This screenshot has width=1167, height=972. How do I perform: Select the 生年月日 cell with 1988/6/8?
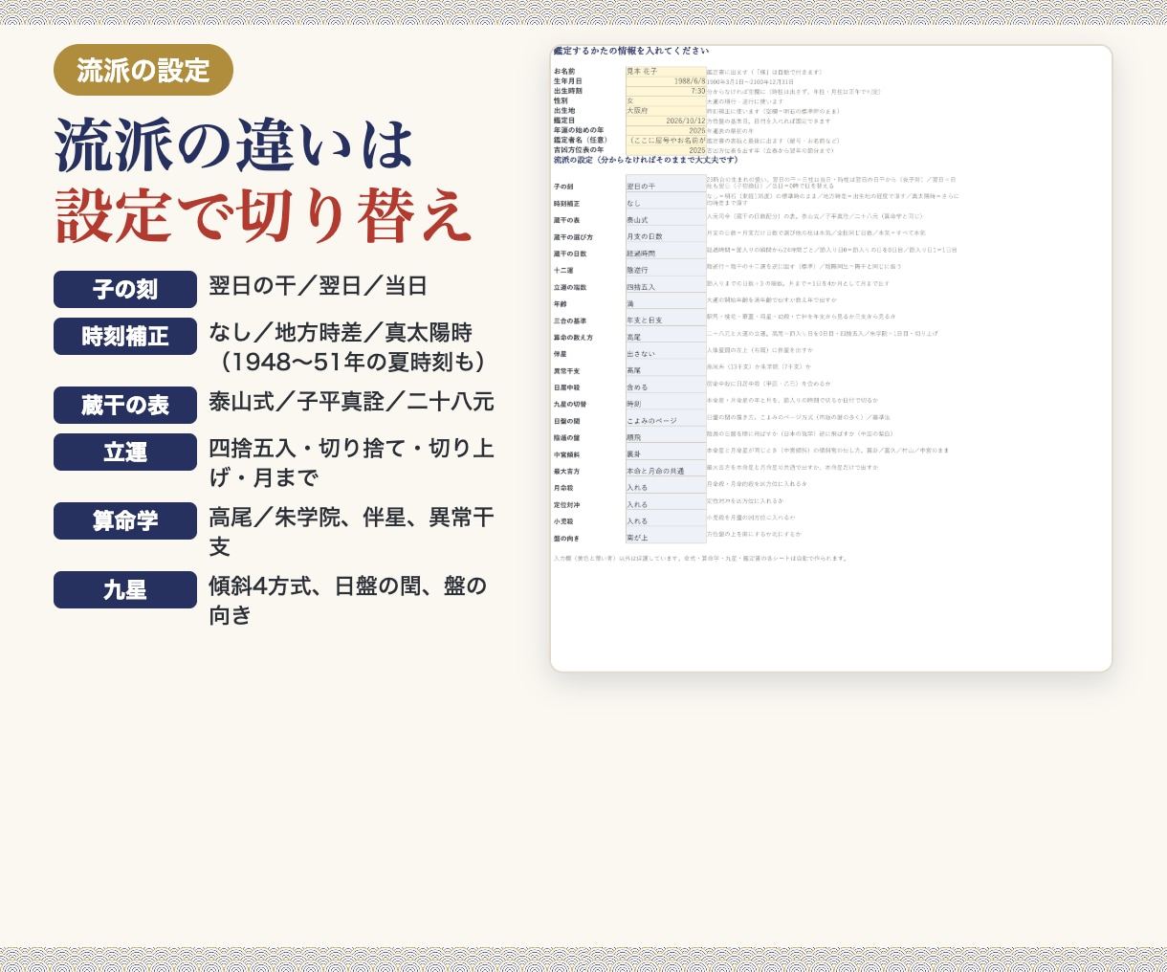666,81
